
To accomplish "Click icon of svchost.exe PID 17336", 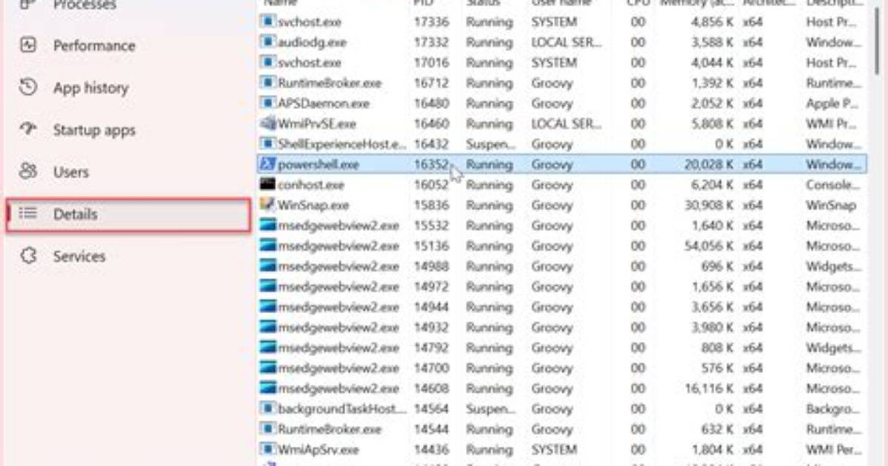I will [x=267, y=21].
